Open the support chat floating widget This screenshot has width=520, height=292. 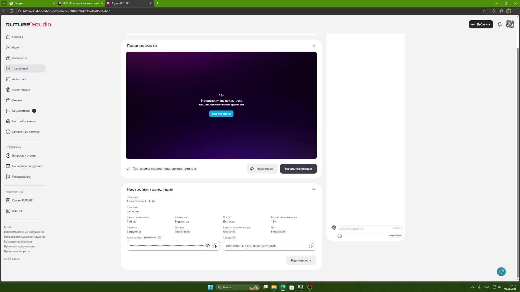(x=501, y=272)
